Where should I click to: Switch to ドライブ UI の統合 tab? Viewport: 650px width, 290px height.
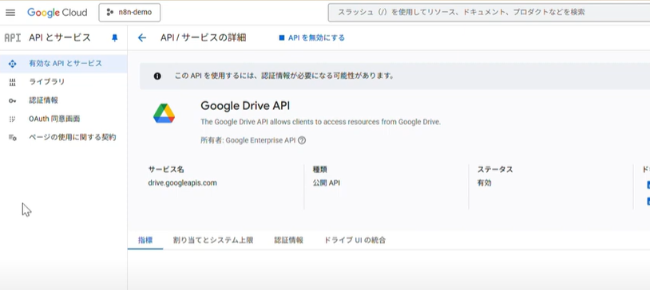coord(355,241)
